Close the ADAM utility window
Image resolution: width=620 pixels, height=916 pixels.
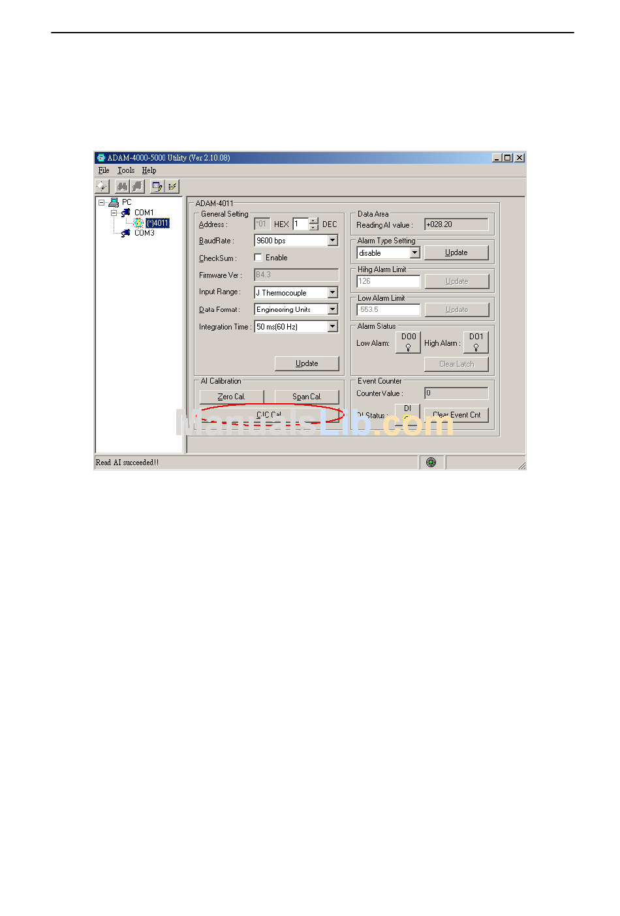pos(519,158)
